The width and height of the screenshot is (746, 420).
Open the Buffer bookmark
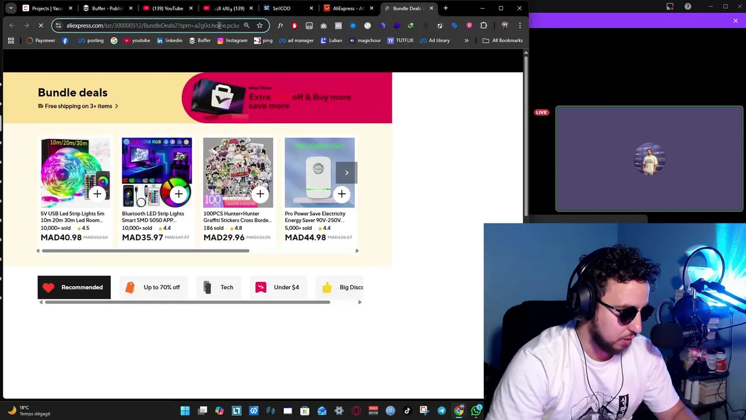tap(200, 40)
